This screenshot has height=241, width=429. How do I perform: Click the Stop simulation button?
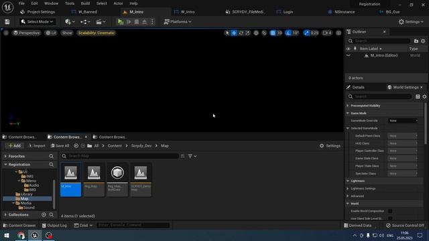[x=137, y=21]
